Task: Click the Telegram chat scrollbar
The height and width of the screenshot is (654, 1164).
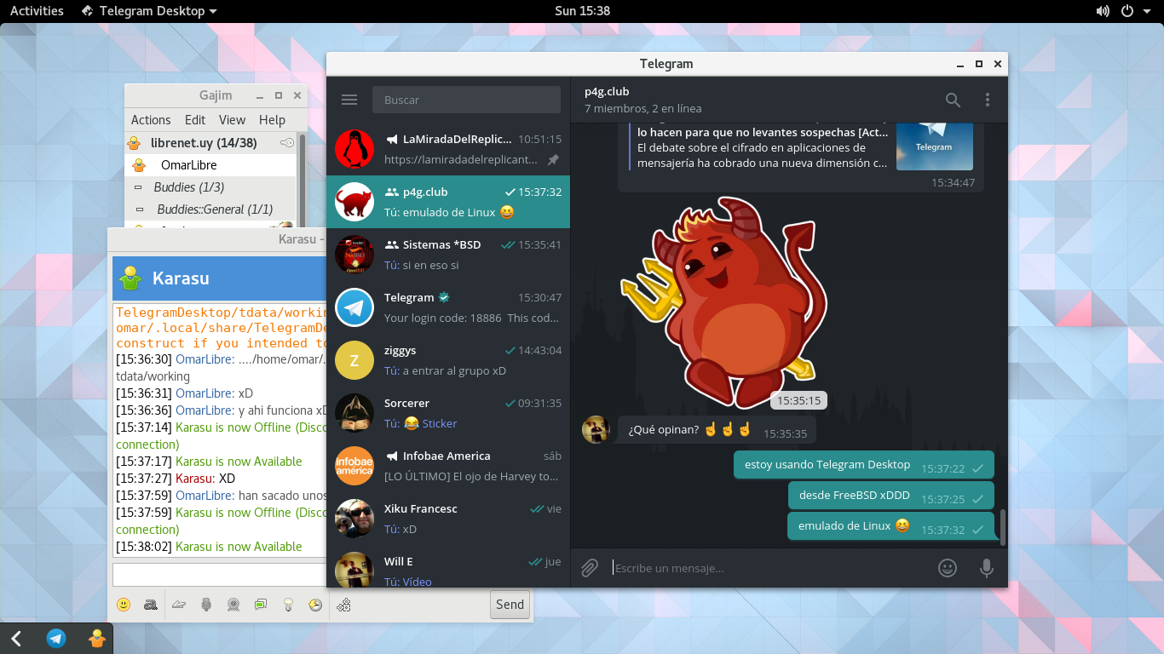Action: 1003,527
